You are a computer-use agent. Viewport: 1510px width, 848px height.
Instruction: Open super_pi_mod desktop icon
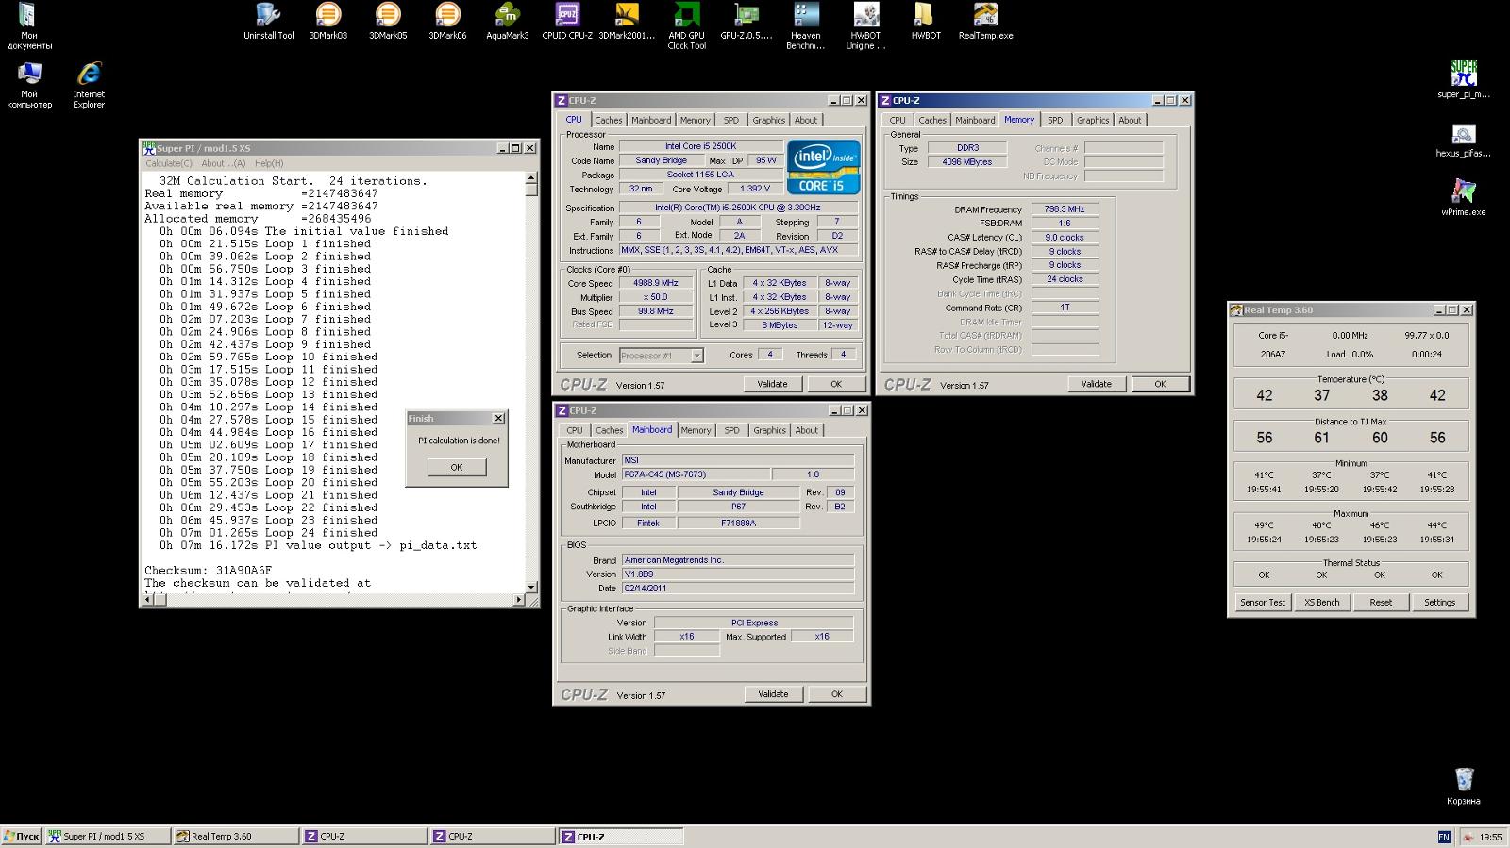(x=1463, y=80)
